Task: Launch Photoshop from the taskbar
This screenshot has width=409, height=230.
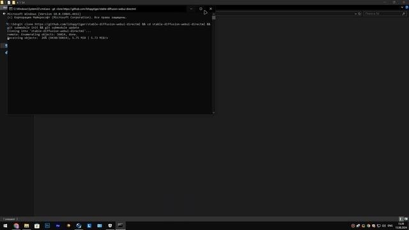Action: pos(47,226)
